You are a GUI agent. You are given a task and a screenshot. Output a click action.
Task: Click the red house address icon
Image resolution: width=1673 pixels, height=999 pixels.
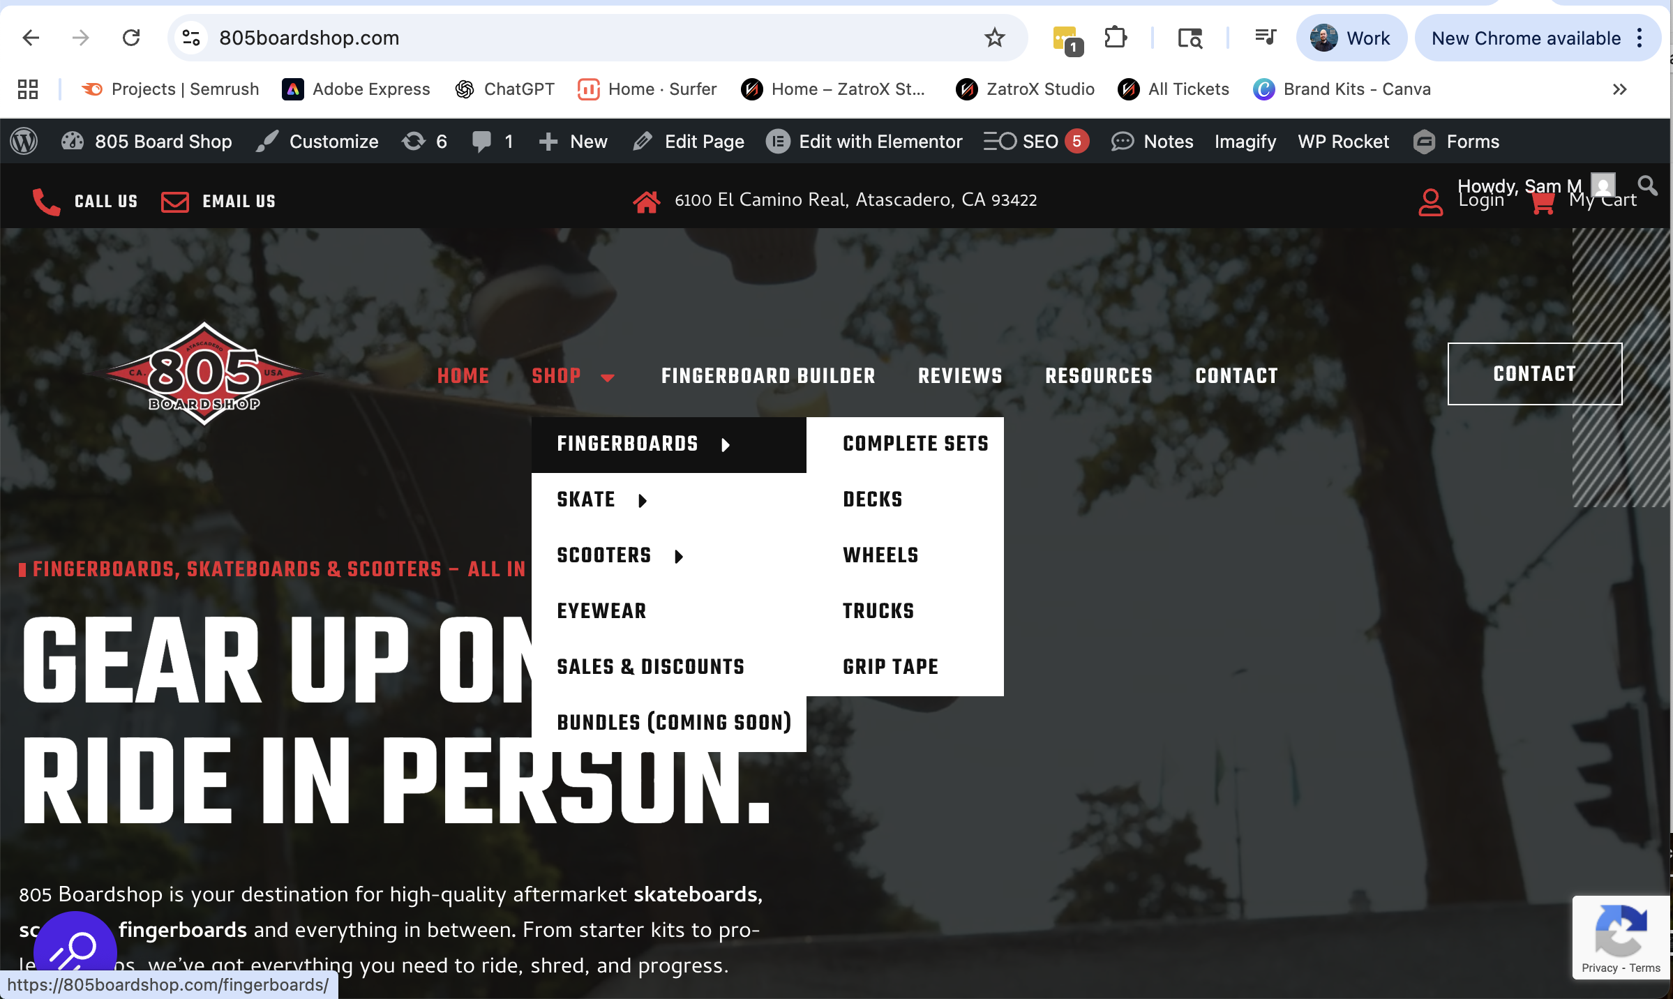click(x=646, y=201)
